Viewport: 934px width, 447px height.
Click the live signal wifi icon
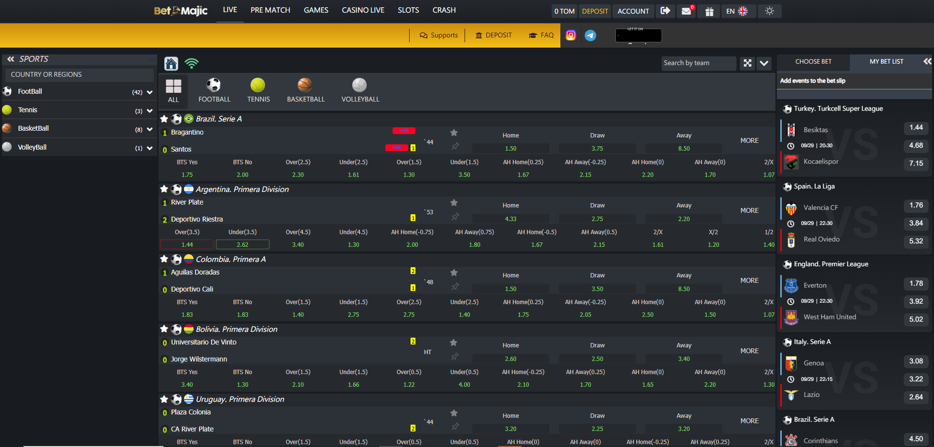(x=192, y=64)
